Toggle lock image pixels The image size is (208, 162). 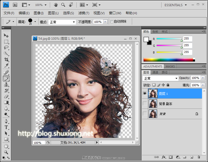pyautogui.click(x=159, y=85)
